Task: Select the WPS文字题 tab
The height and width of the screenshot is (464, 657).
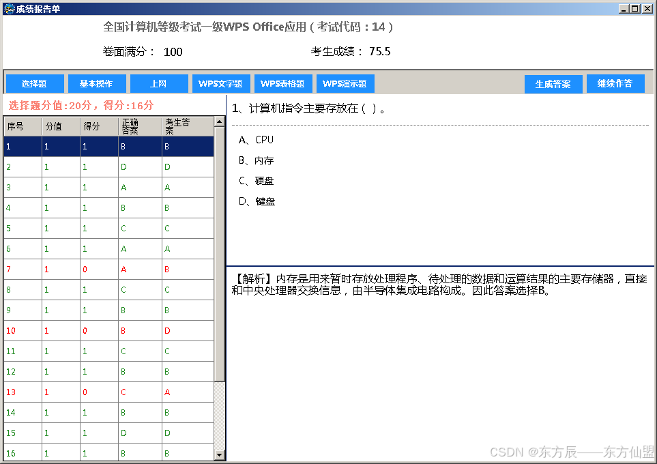Action: point(221,83)
